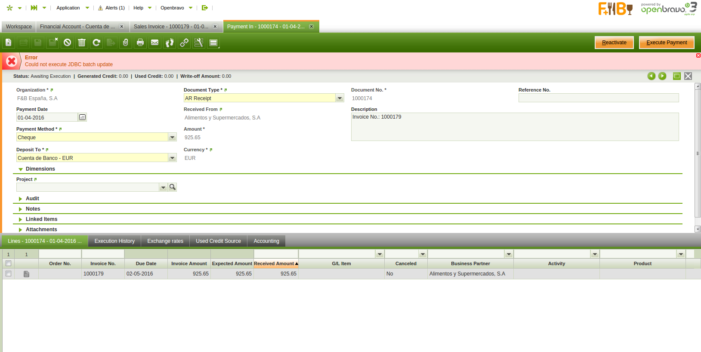The image size is (701, 352).
Task: Tick the checkbox for invoice 1000179 row
Action: click(8, 274)
